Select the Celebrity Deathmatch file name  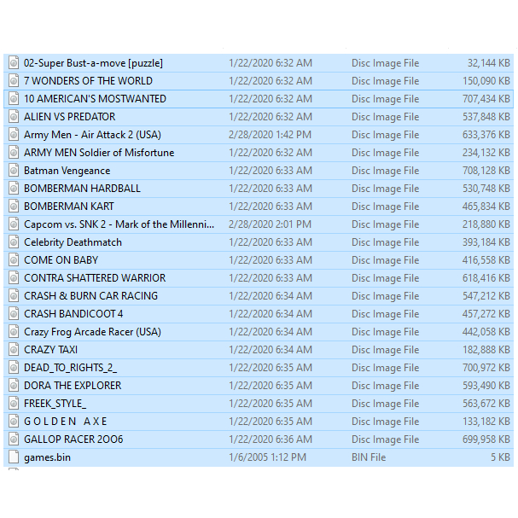73,242
